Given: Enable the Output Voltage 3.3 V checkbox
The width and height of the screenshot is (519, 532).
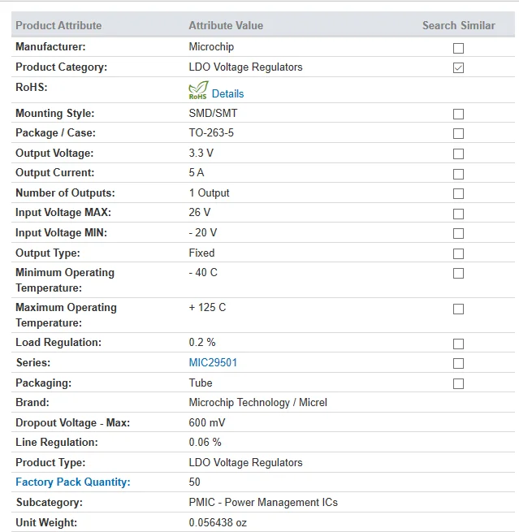Looking at the screenshot, I should pos(458,154).
